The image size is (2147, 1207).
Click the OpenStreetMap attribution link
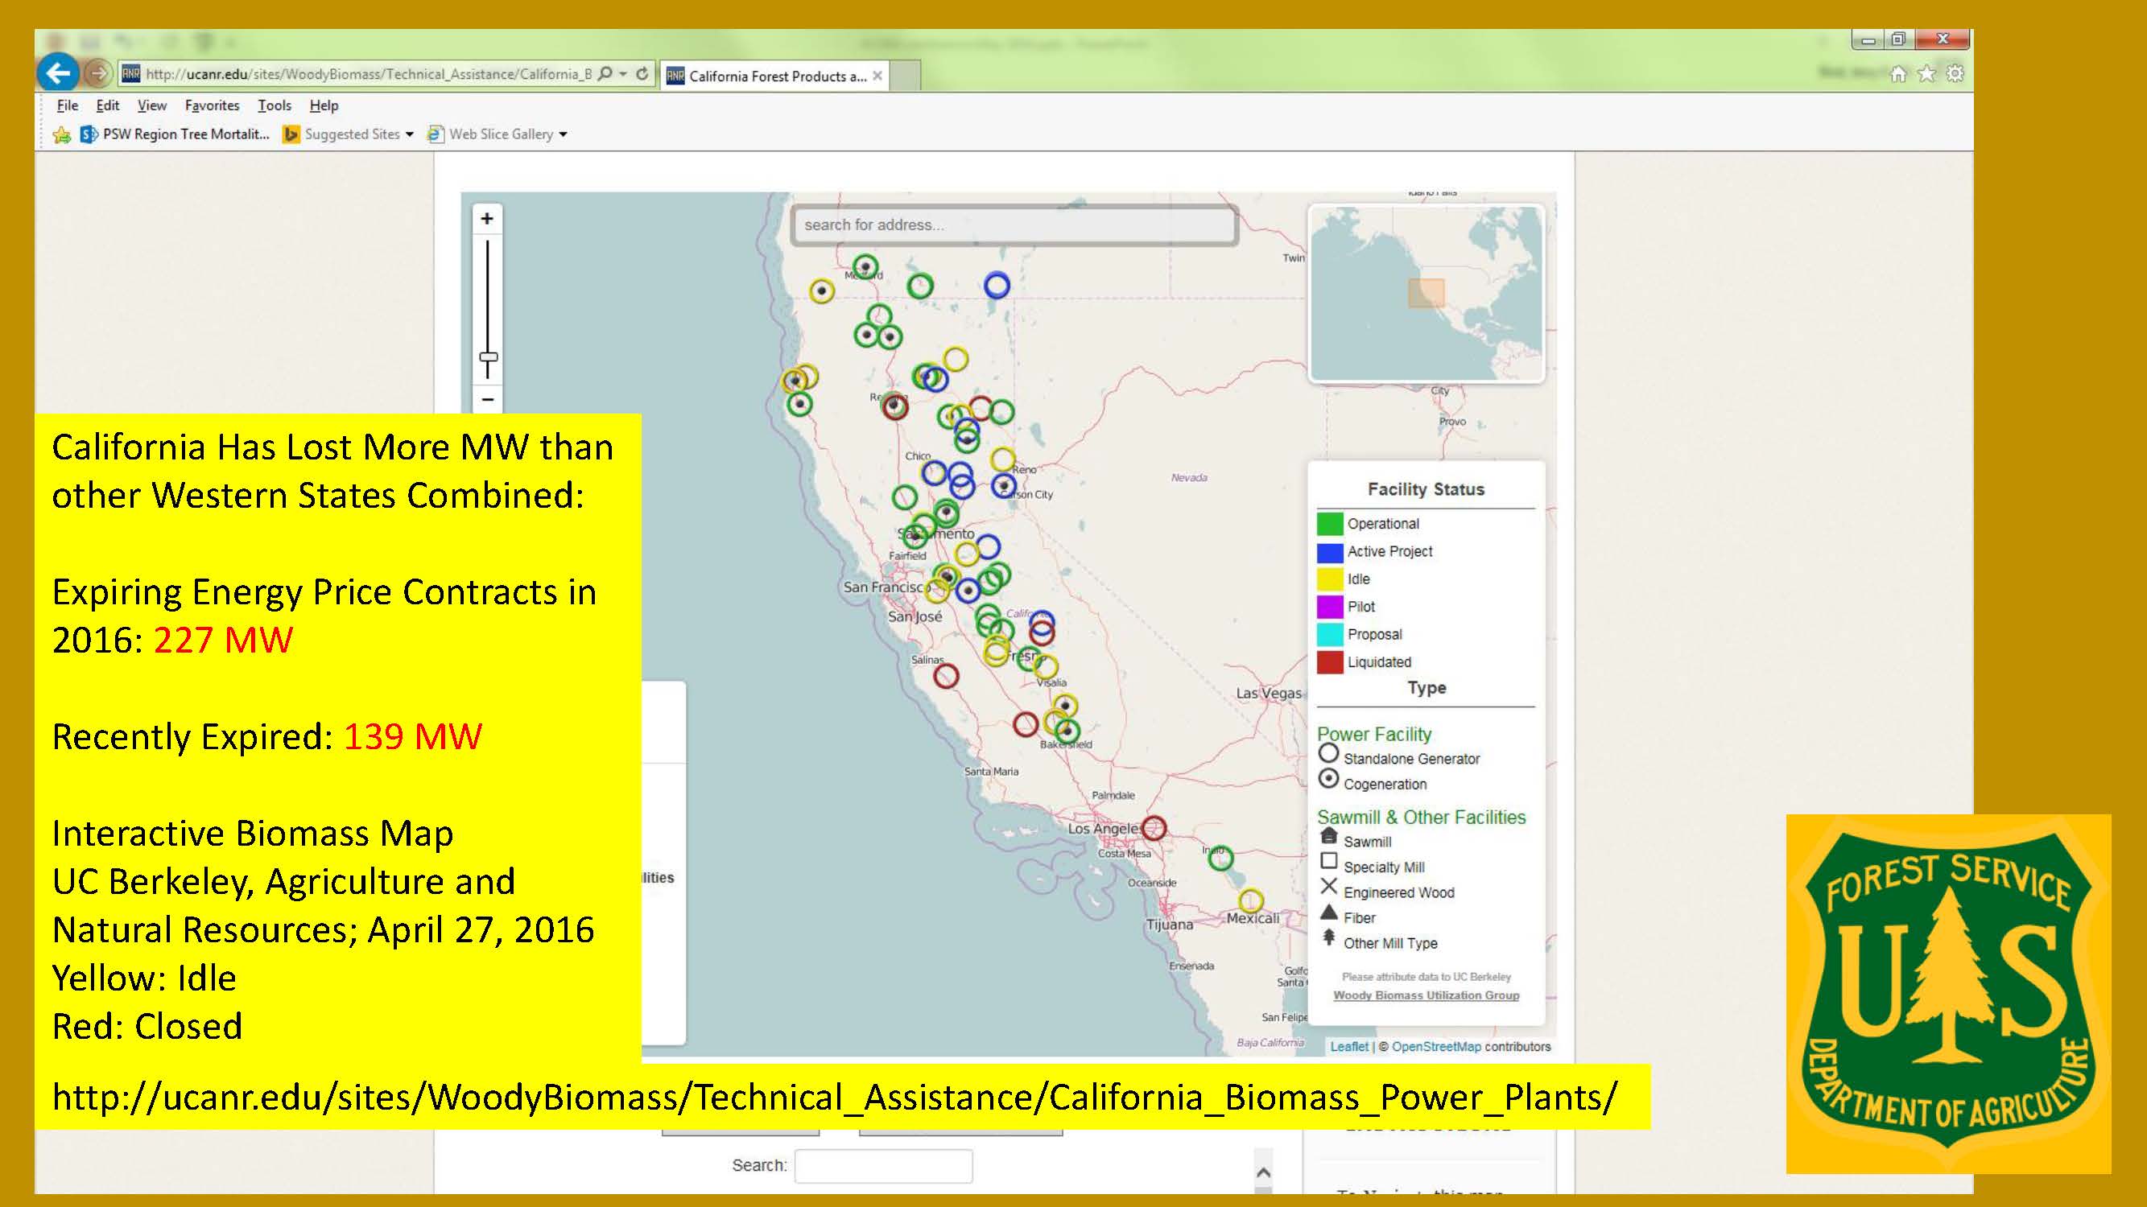click(1435, 1046)
